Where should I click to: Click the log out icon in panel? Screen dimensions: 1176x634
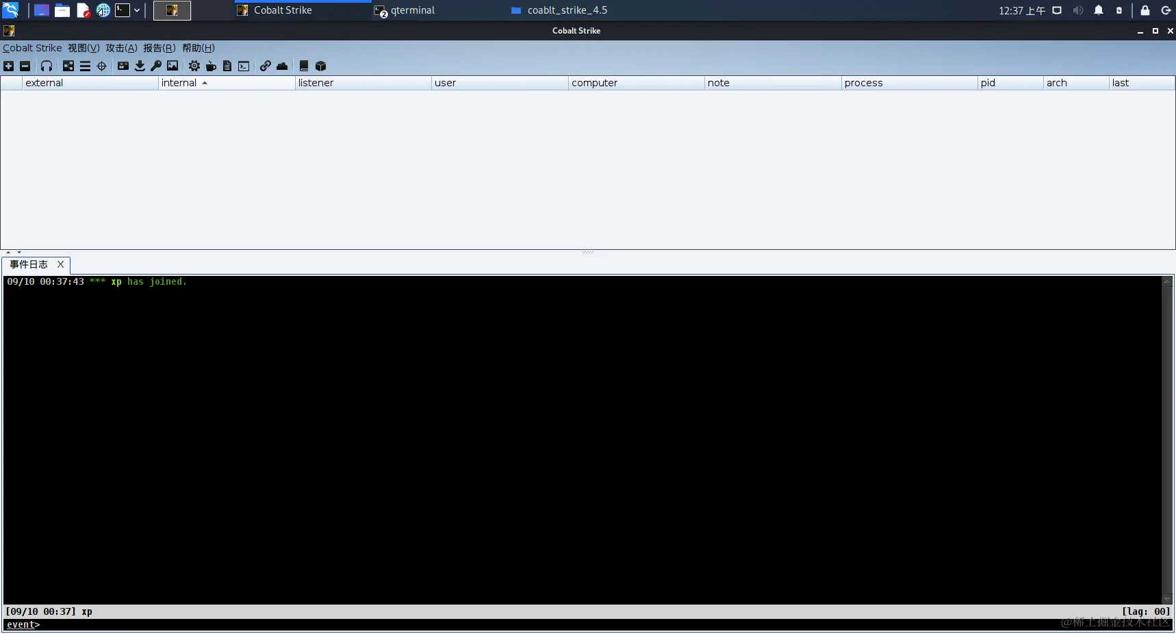tap(1166, 10)
